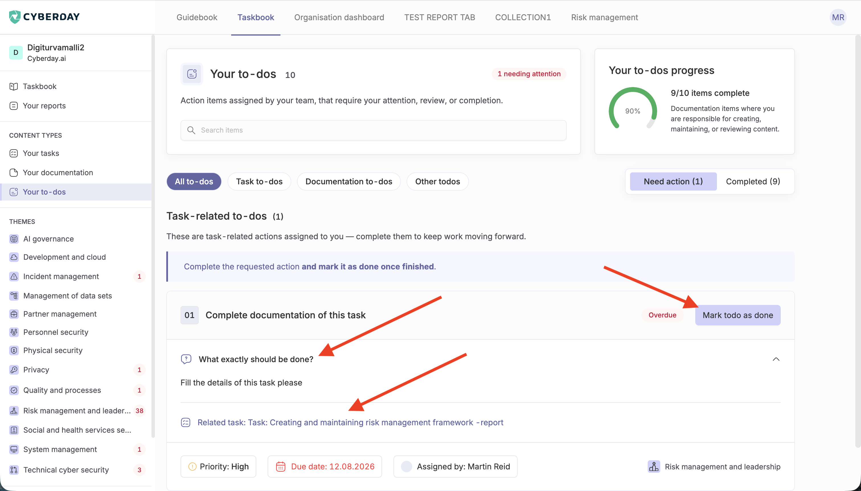Open the related task risk management framework link

click(x=350, y=422)
